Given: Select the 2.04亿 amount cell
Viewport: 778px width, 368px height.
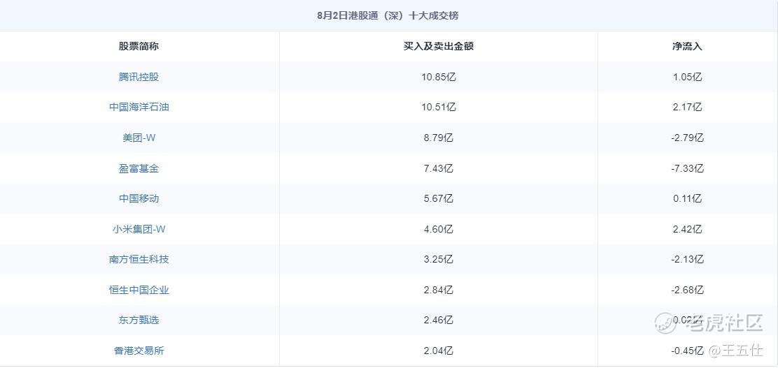Looking at the screenshot, I should (x=439, y=351).
